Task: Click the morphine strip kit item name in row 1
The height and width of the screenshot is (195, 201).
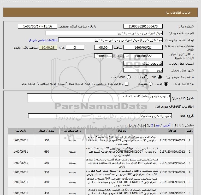Action: pos(122,140)
